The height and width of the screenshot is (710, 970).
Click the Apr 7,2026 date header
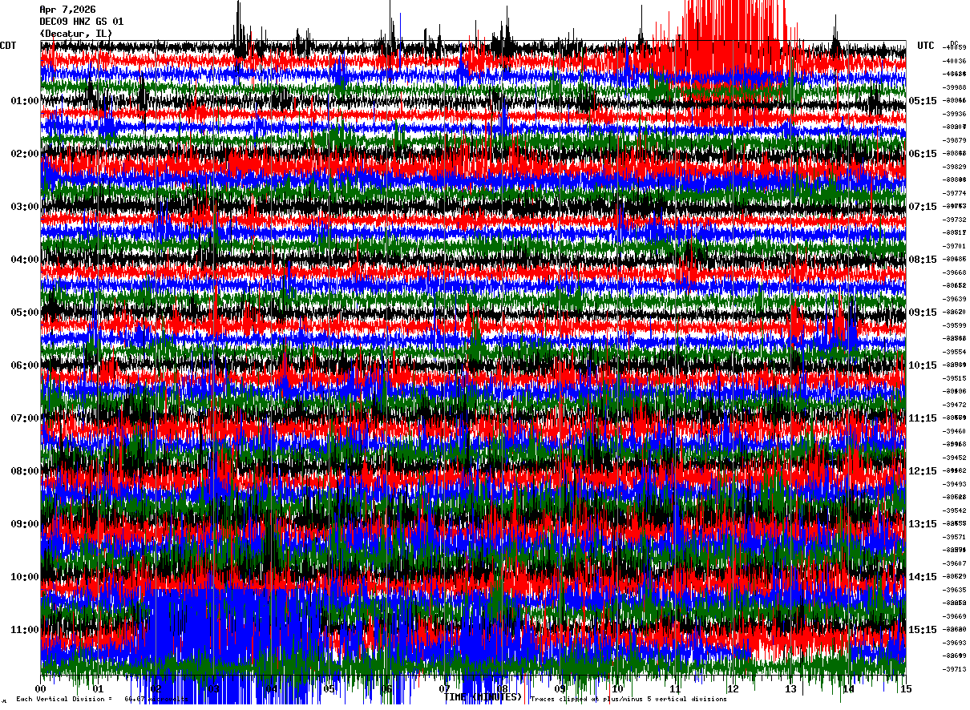pos(67,10)
